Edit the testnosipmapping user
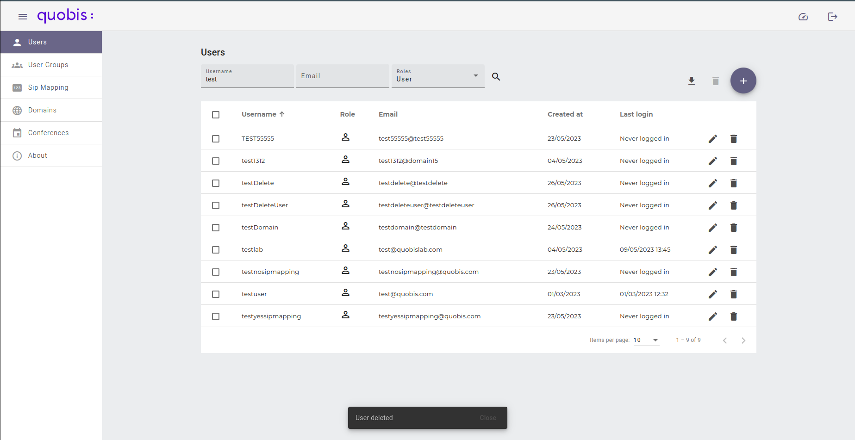Screen dimensions: 855x440 (x=713, y=272)
